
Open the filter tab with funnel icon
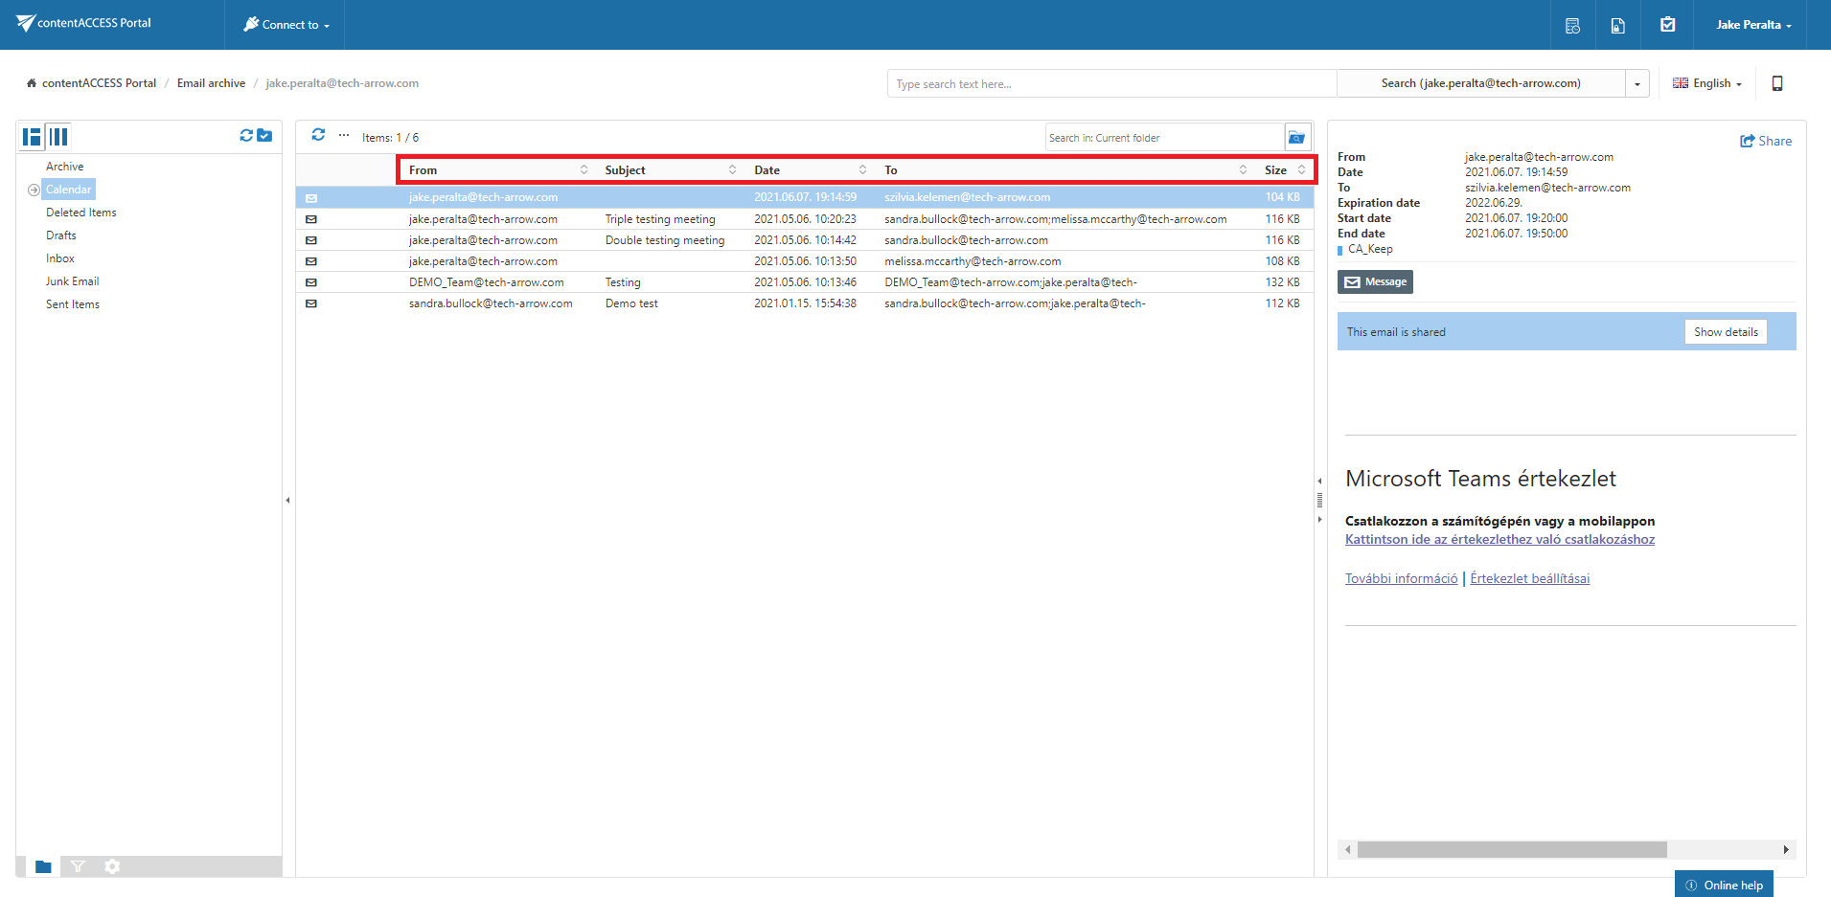tap(78, 866)
